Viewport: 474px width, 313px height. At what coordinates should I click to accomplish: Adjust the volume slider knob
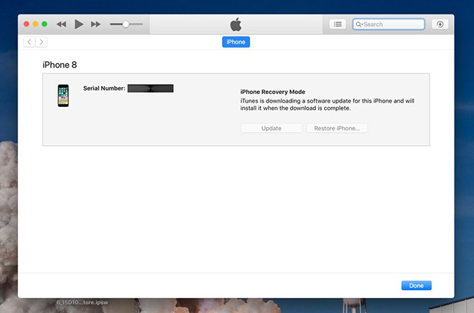point(126,24)
